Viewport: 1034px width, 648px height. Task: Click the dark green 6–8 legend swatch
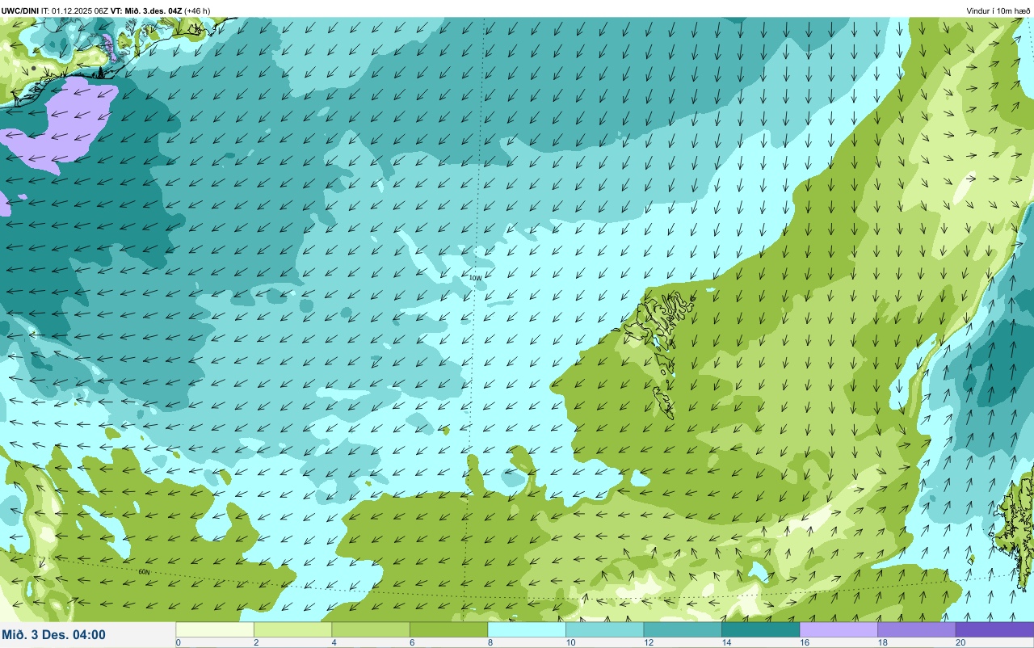coord(448,629)
